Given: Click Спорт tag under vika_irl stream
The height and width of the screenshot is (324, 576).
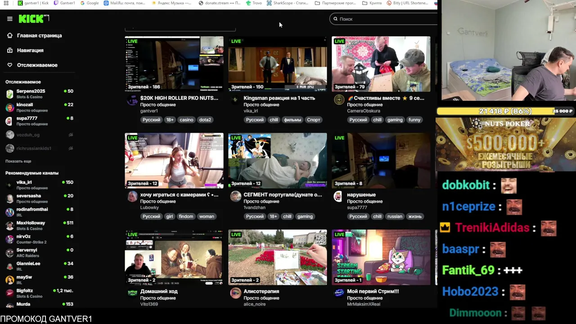Looking at the screenshot, I should coord(314,120).
